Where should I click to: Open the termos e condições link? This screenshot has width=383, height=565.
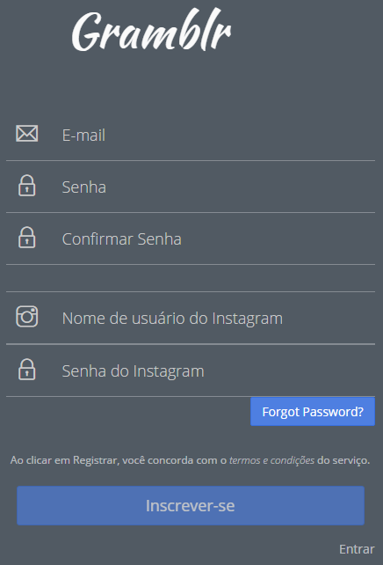point(271,460)
